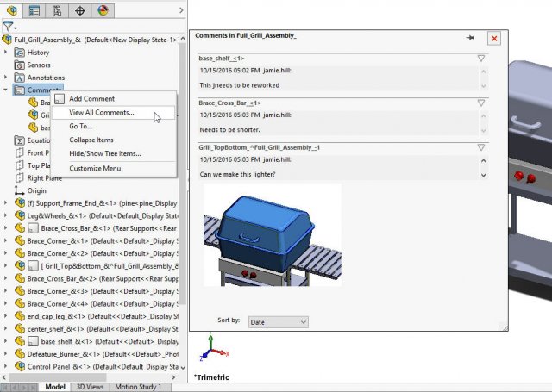Switch to the Motion Study 1 tab
Screen dimensions: 552x392
pos(138,387)
